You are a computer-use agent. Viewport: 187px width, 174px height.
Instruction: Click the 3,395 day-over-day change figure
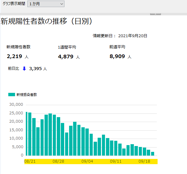pyautogui.click(x=36, y=69)
